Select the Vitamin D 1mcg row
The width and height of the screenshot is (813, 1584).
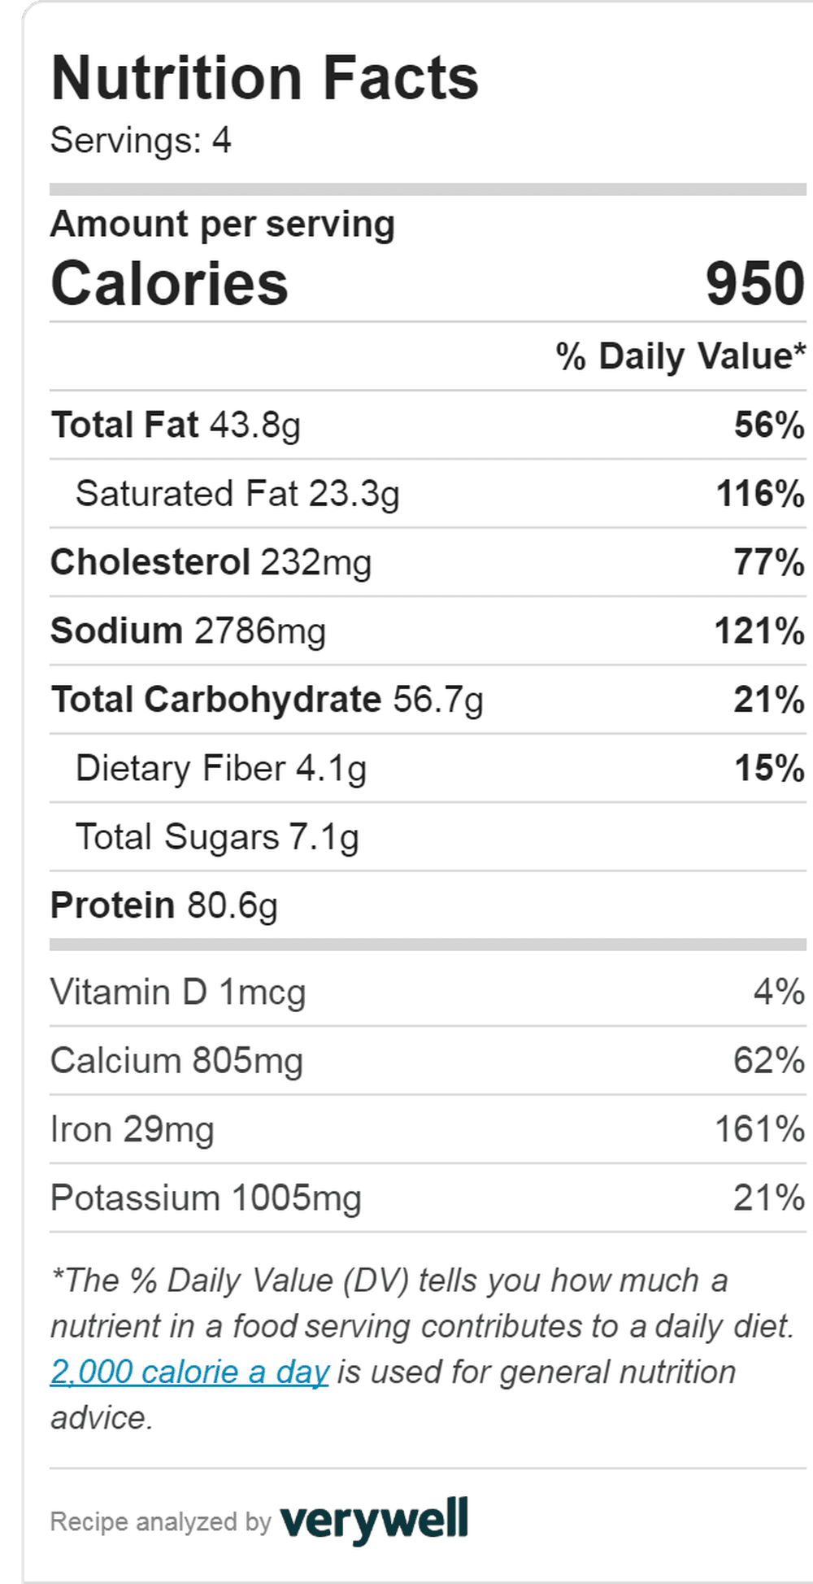point(428,993)
